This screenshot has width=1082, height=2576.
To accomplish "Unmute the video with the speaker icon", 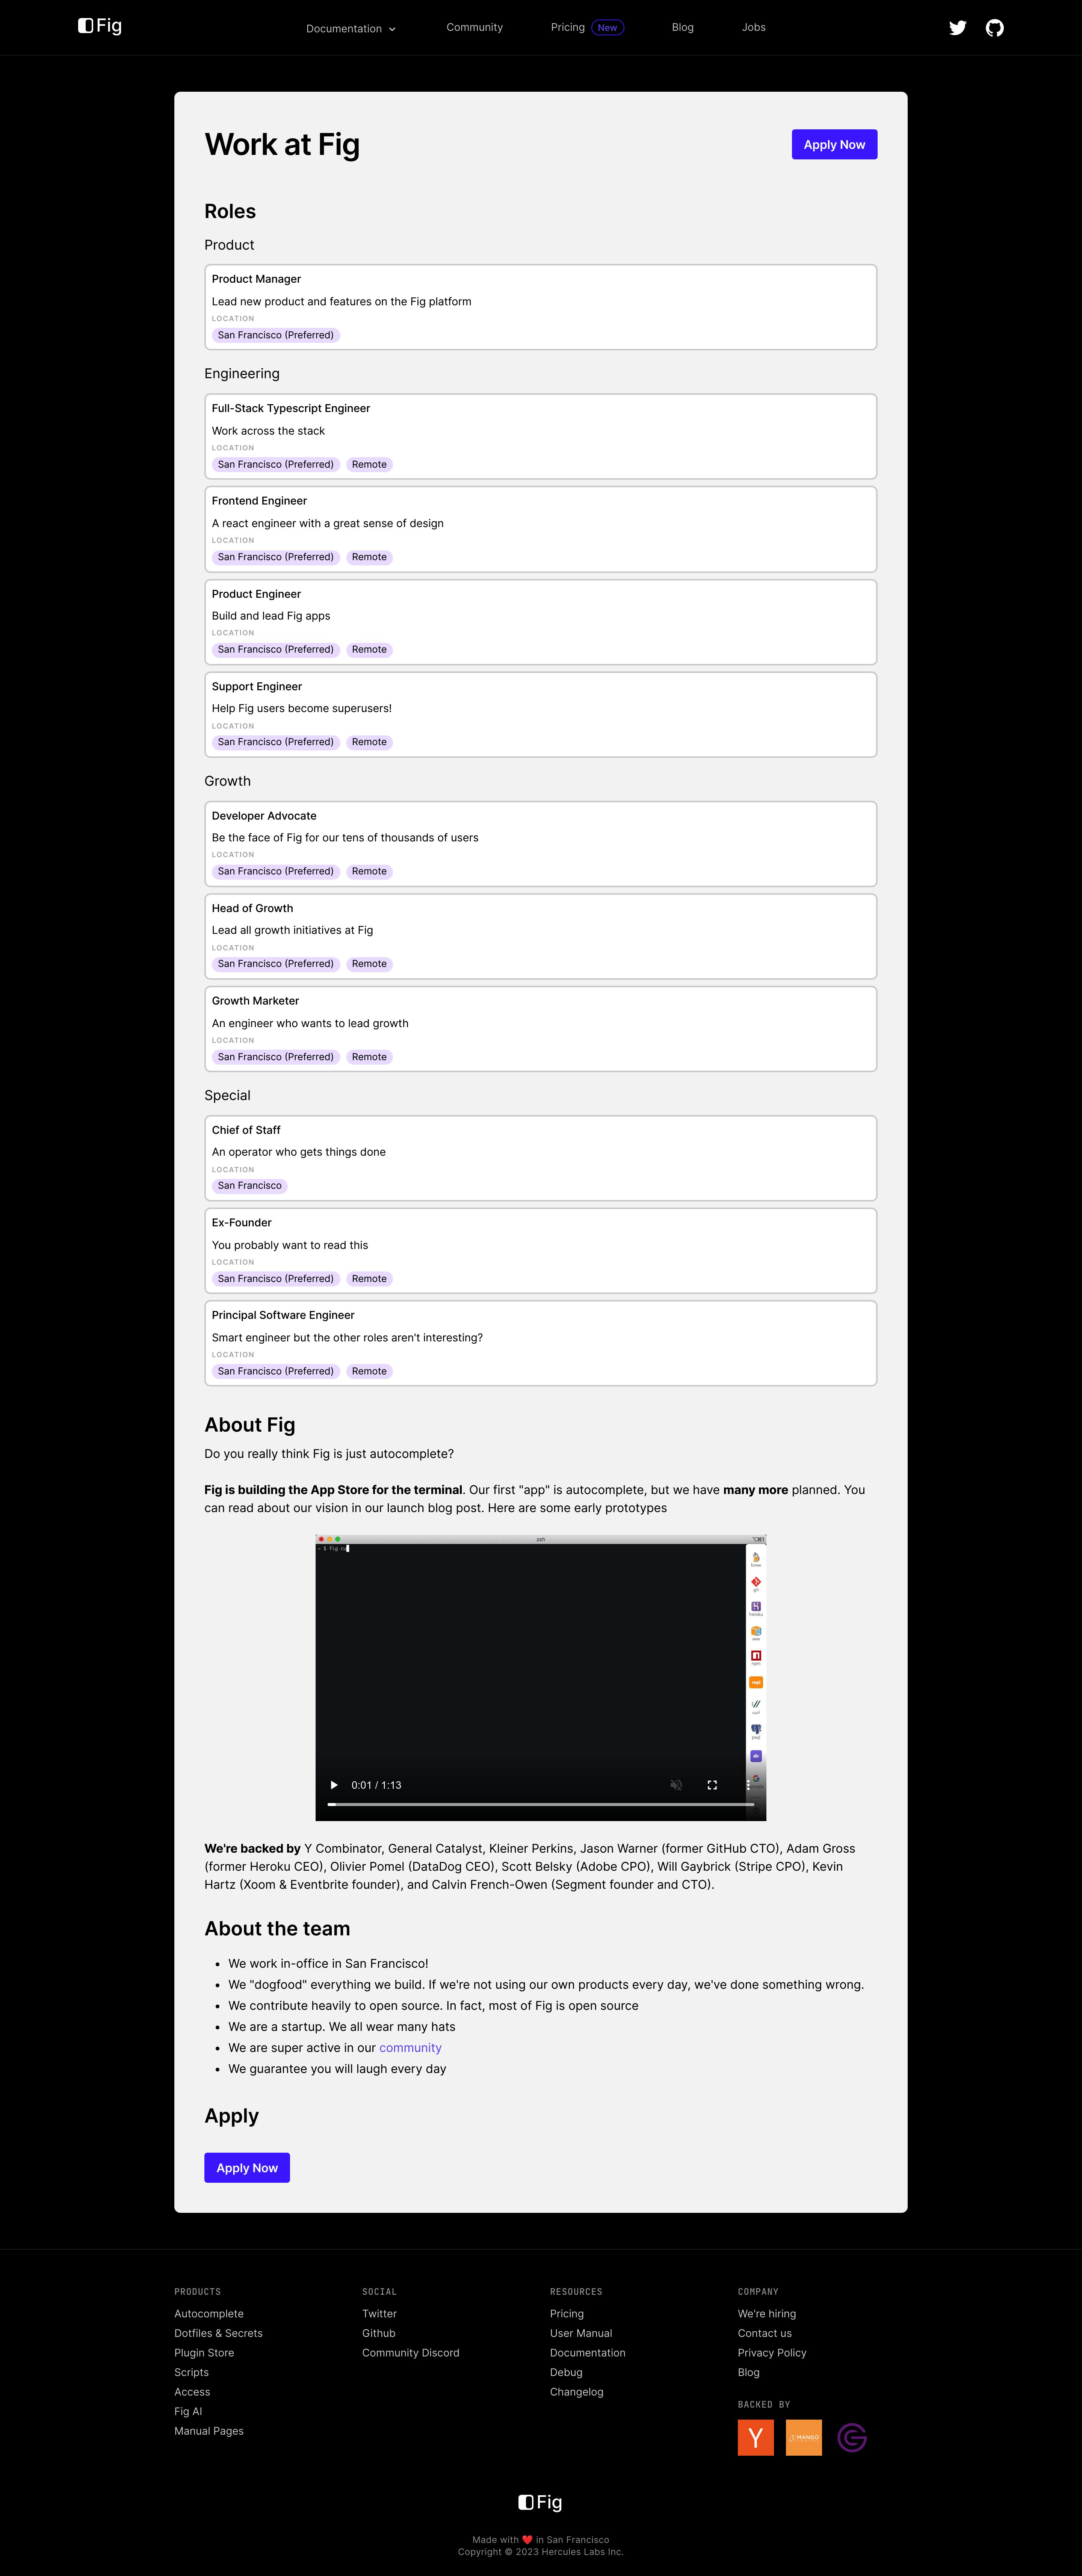I will (676, 1785).
